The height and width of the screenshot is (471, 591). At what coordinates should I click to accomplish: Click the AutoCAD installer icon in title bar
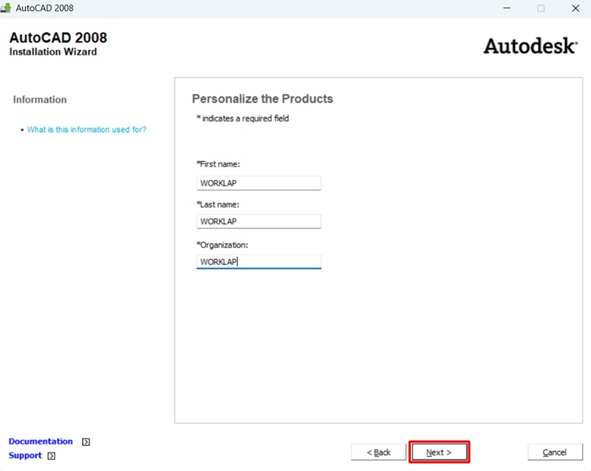(x=6, y=8)
